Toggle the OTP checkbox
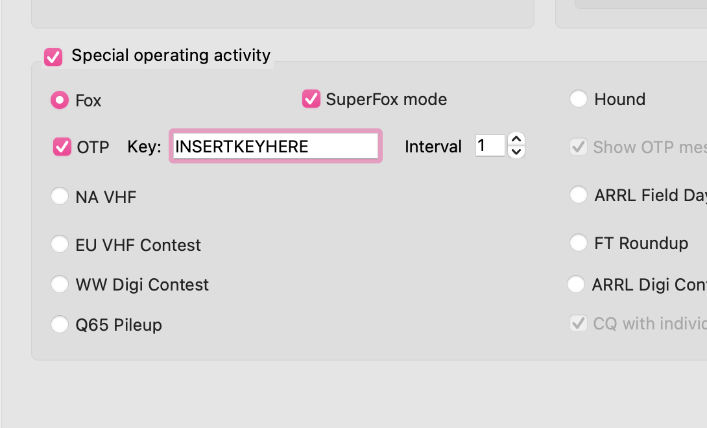The image size is (707, 428). (62, 147)
